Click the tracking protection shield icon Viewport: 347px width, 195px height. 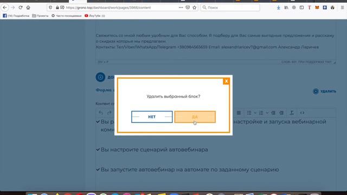[x=50, y=8]
